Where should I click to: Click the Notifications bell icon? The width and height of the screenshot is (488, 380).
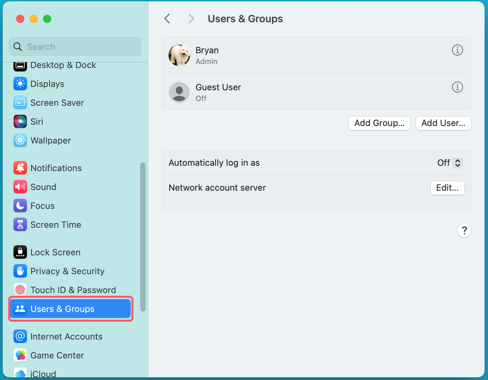pos(20,168)
